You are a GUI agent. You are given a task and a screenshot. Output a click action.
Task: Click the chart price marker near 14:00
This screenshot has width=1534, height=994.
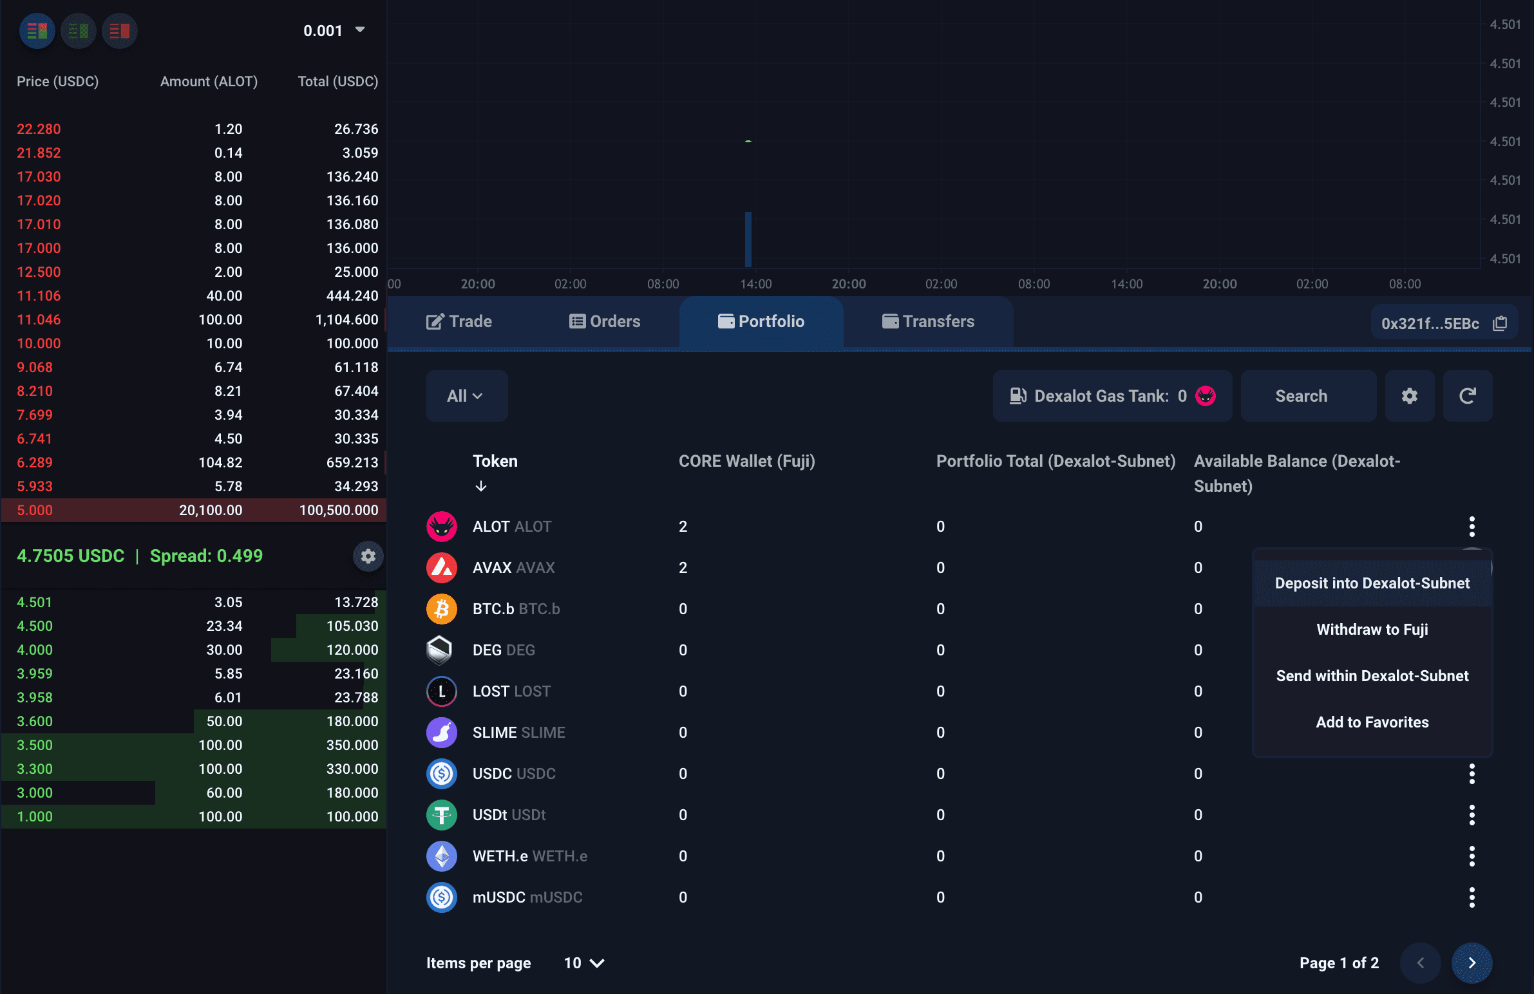[x=748, y=140]
